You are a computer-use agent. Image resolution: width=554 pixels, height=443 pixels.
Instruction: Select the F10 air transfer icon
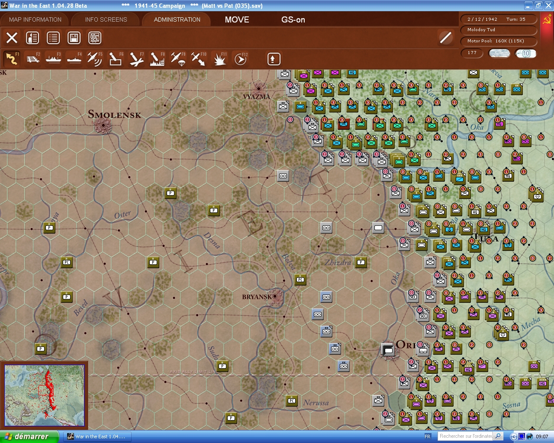tap(199, 59)
